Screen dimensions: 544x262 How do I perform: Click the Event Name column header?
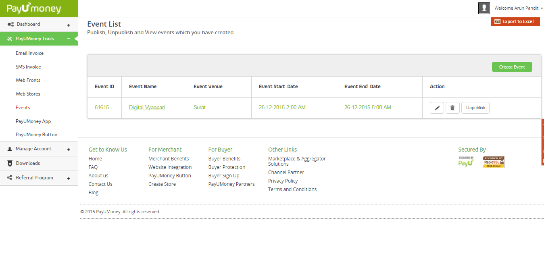[143, 87]
